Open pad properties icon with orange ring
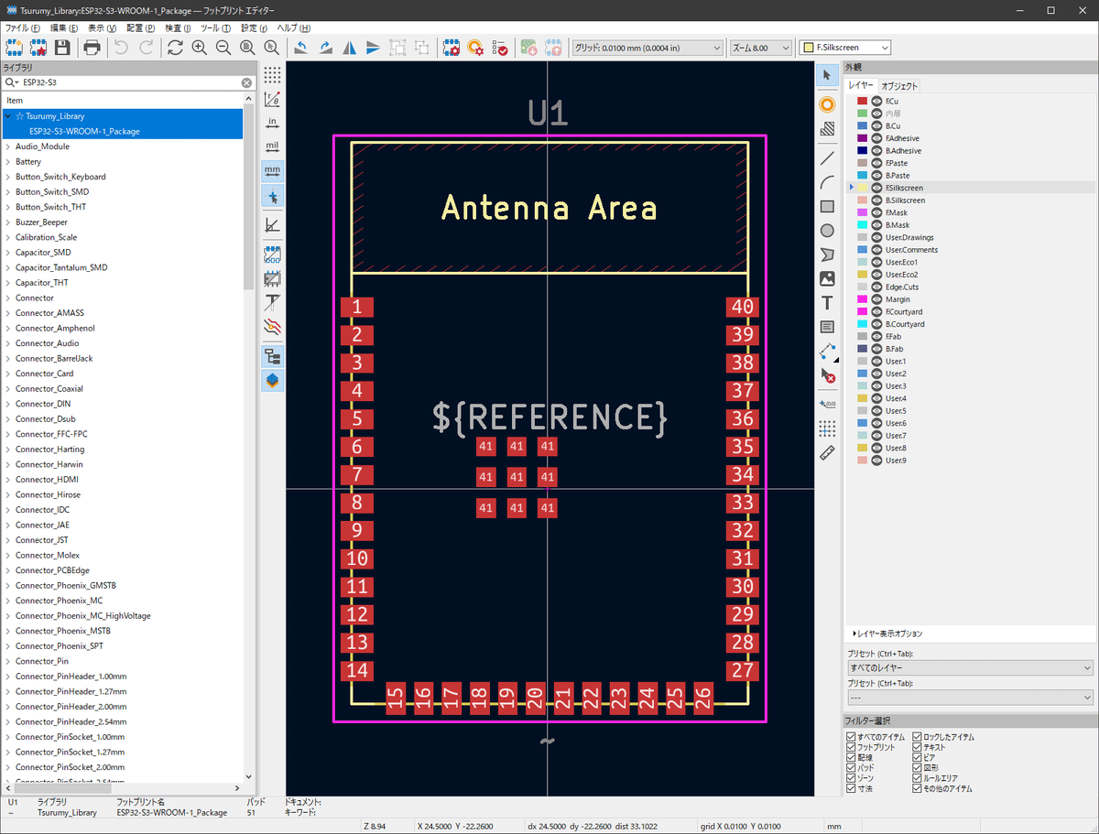The height and width of the screenshot is (834, 1099). click(x=475, y=47)
